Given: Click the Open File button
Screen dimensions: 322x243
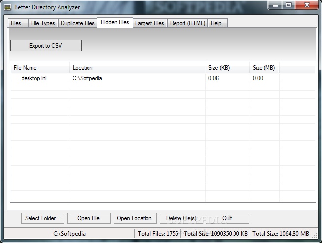Looking at the screenshot, I should pyautogui.click(x=88, y=218).
